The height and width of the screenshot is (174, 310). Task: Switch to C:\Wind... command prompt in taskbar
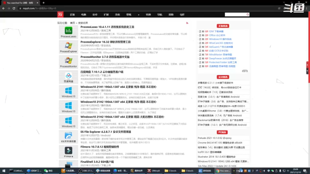pos(16,171)
